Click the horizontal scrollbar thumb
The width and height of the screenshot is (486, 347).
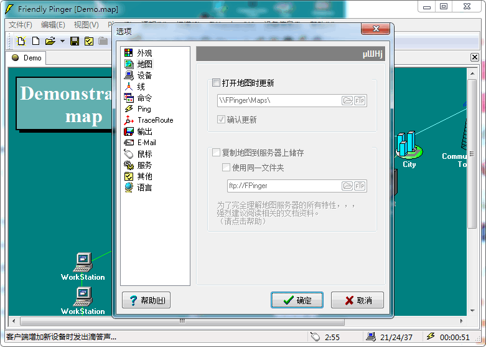point(182,321)
